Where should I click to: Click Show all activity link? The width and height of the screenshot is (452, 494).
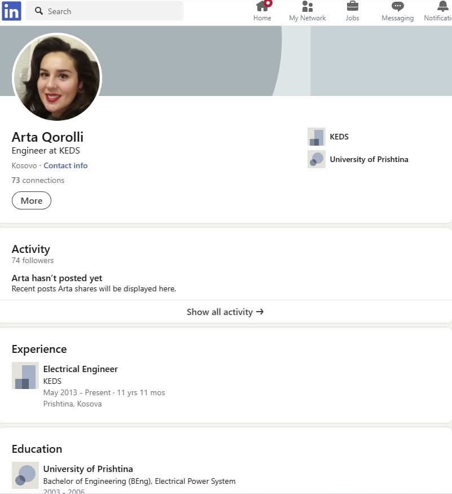(225, 312)
